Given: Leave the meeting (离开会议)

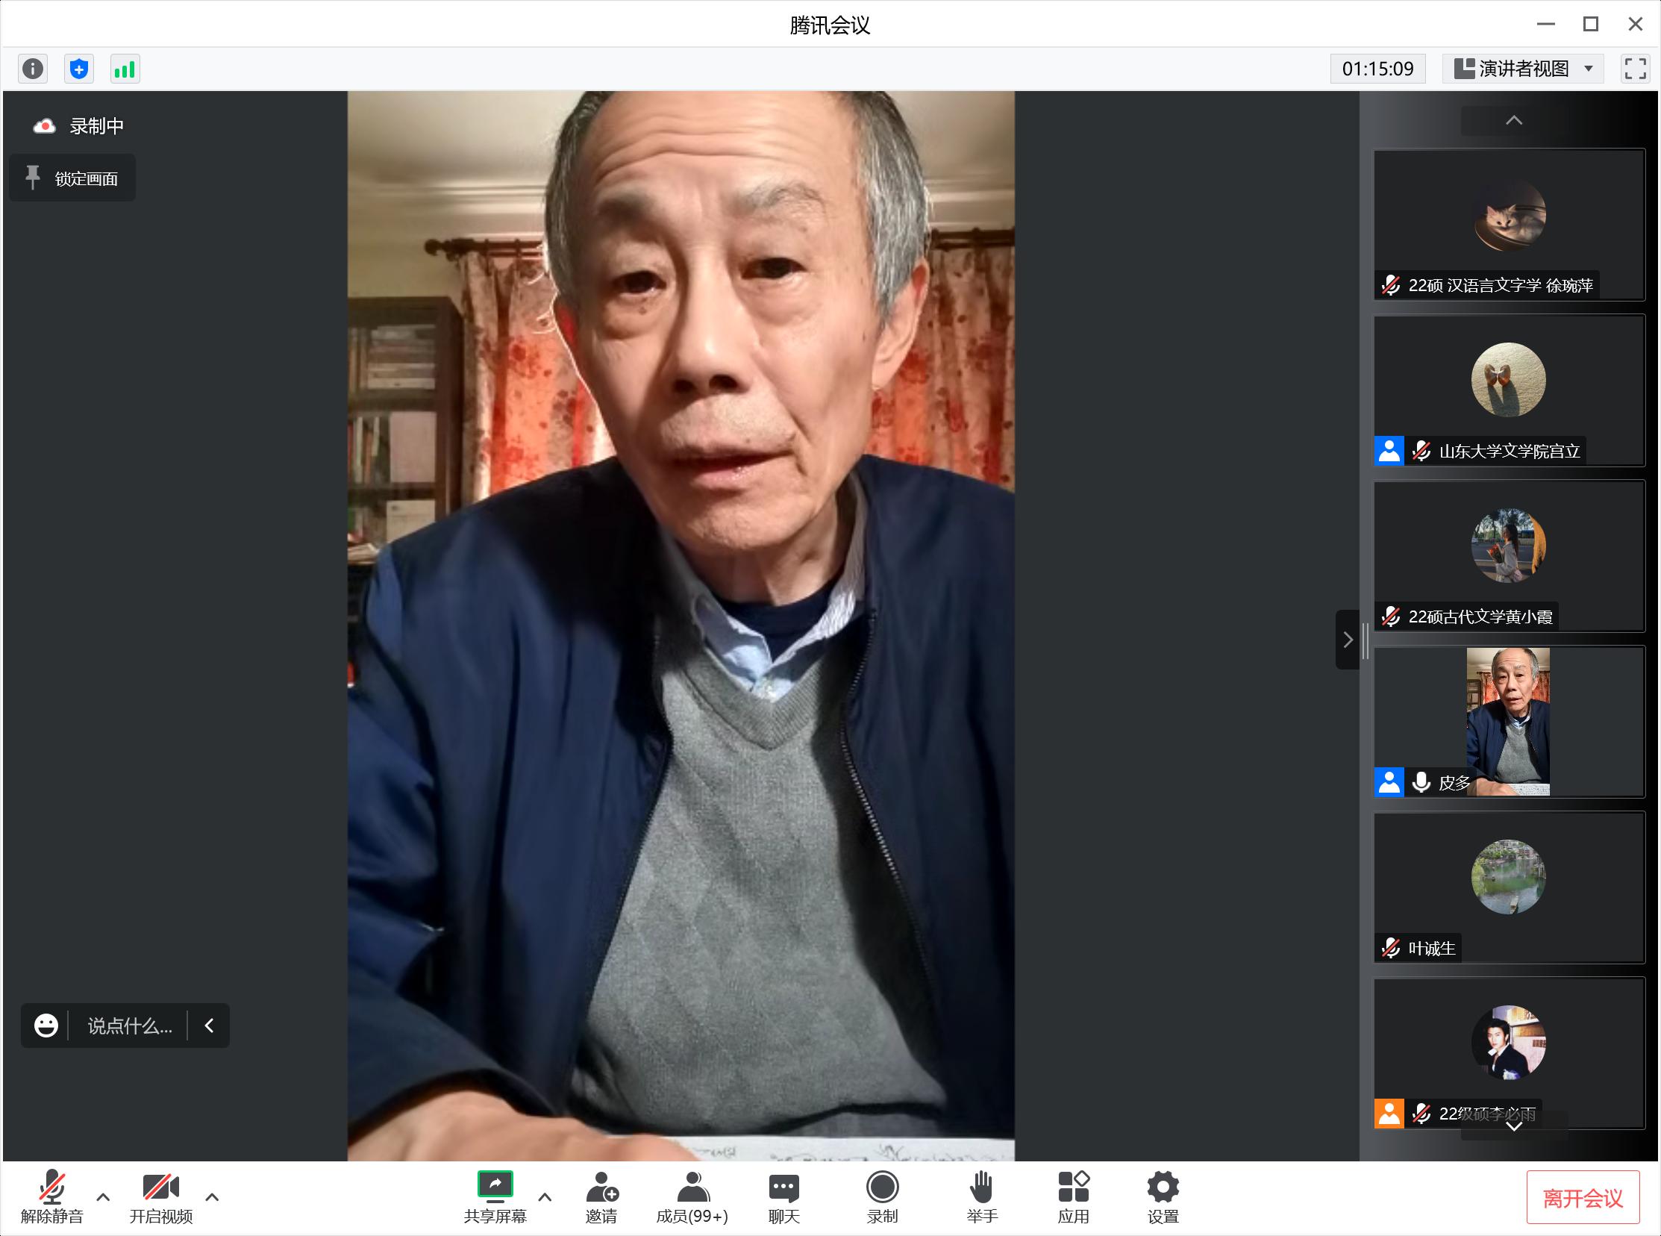Looking at the screenshot, I should (1583, 1199).
